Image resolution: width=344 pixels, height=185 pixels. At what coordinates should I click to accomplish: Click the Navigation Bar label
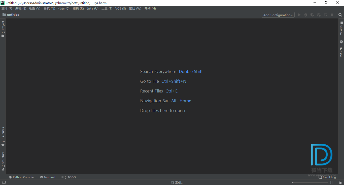(154, 101)
